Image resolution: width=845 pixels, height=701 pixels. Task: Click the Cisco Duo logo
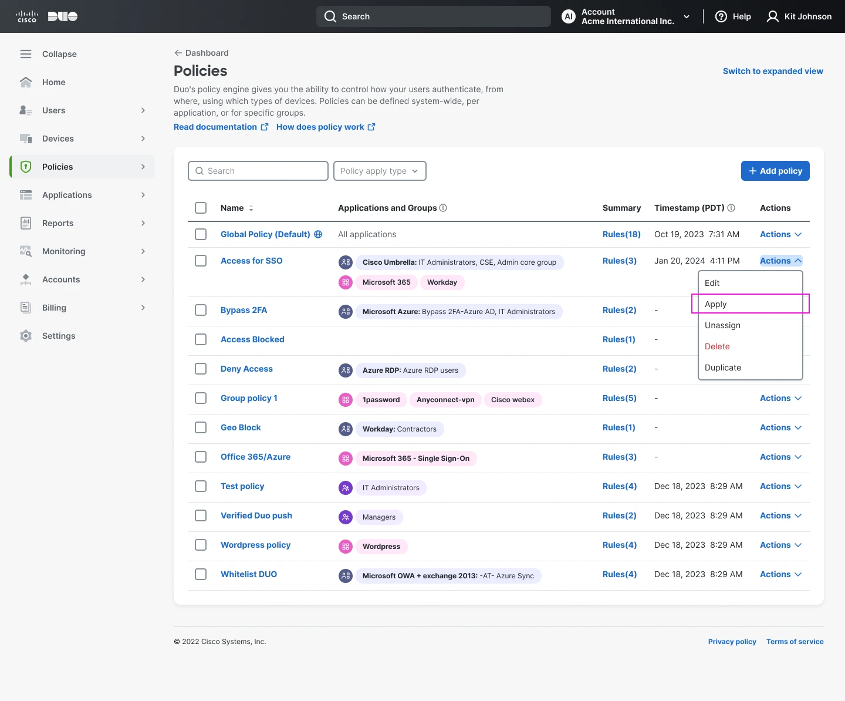pos(47,16)
